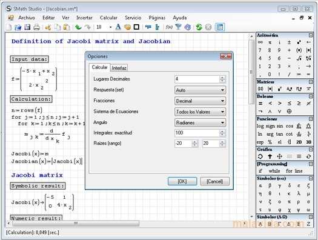Open the Angulo Radianes dropdown
318x240 pixels.
click(200, 122)
